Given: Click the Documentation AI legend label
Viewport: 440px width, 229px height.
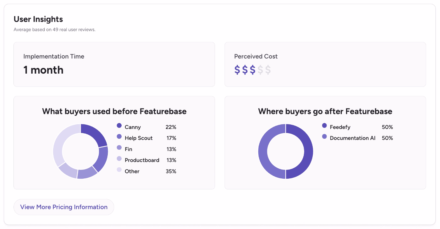Looking at the screenshot, I should click(x=353, y=138).
